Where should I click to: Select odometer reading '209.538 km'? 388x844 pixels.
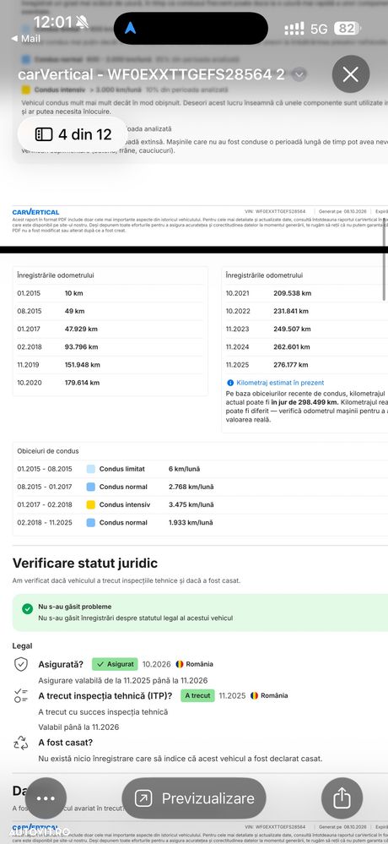[x=293, y=293]
